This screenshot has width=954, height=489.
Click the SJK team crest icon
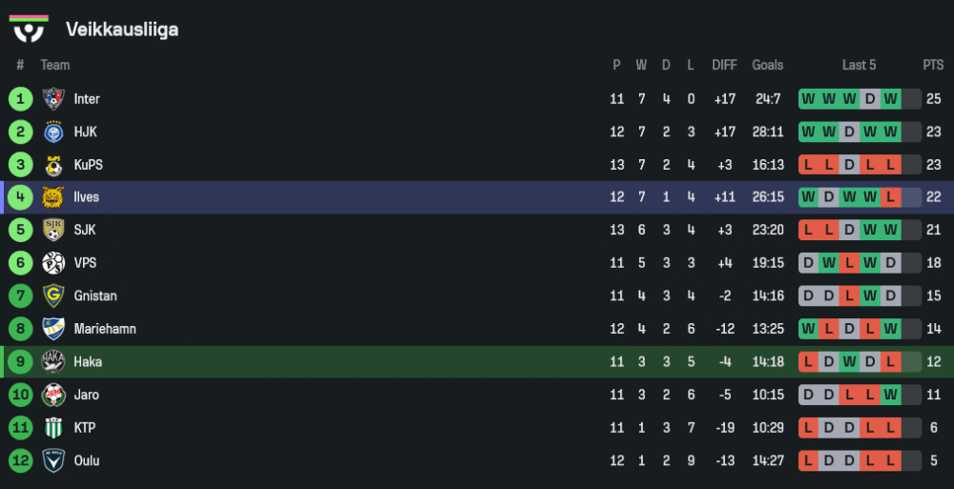(52, 230)
